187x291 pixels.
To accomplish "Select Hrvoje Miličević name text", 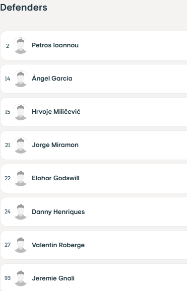I will (x=56, y=112).
